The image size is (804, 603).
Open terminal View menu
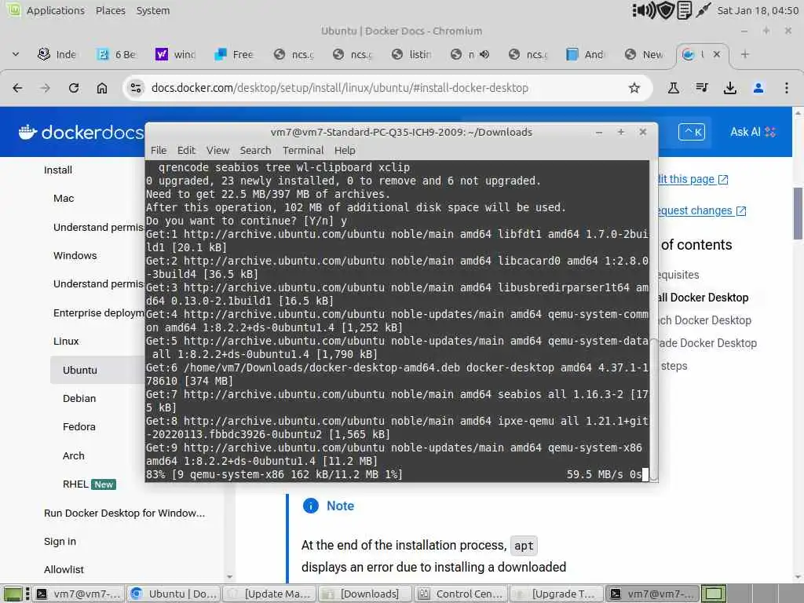(x=217, y=150)
